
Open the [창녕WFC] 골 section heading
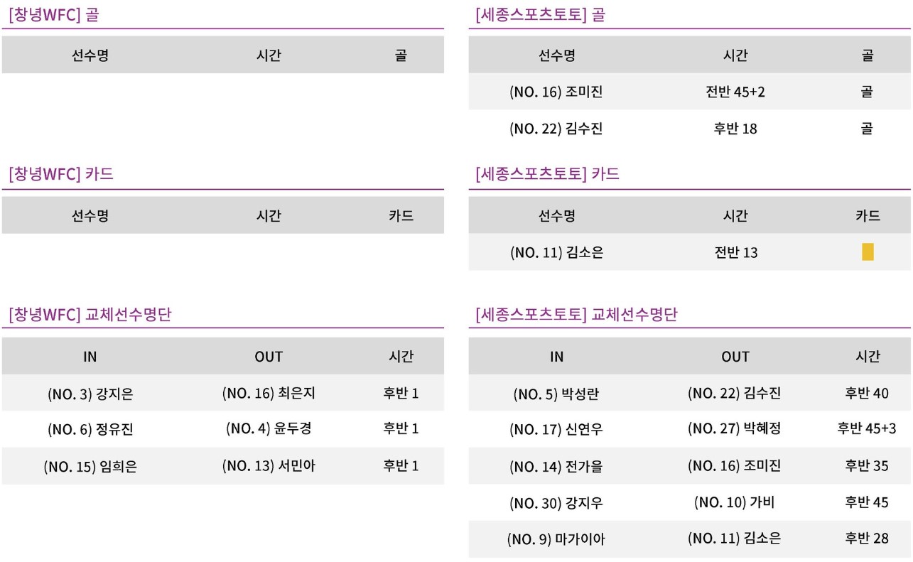click(x=54, y=15)
